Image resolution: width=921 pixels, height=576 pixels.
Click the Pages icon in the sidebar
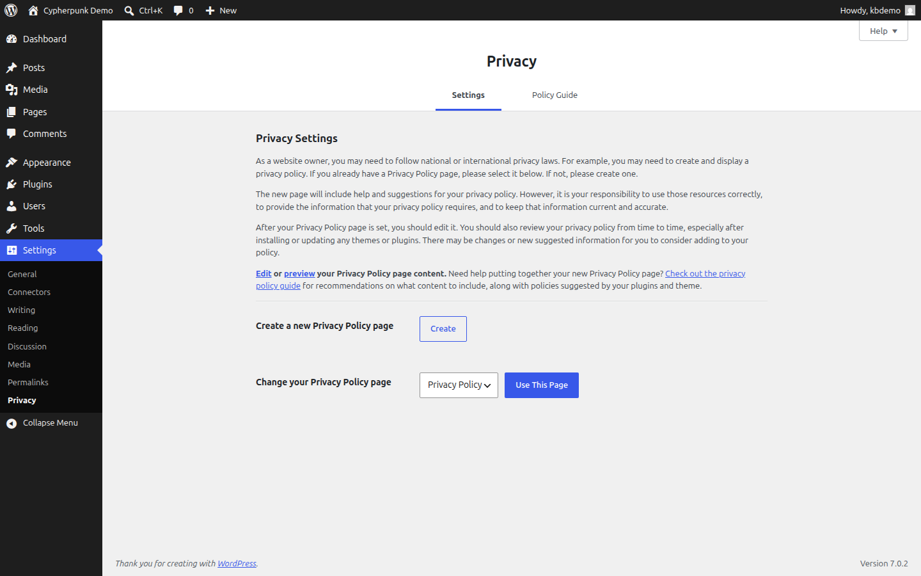[x=12, y=112]
